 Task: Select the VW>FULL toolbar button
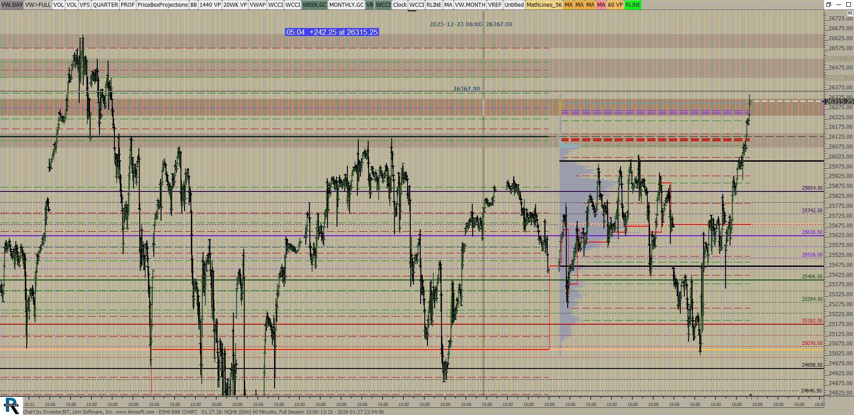38,5
